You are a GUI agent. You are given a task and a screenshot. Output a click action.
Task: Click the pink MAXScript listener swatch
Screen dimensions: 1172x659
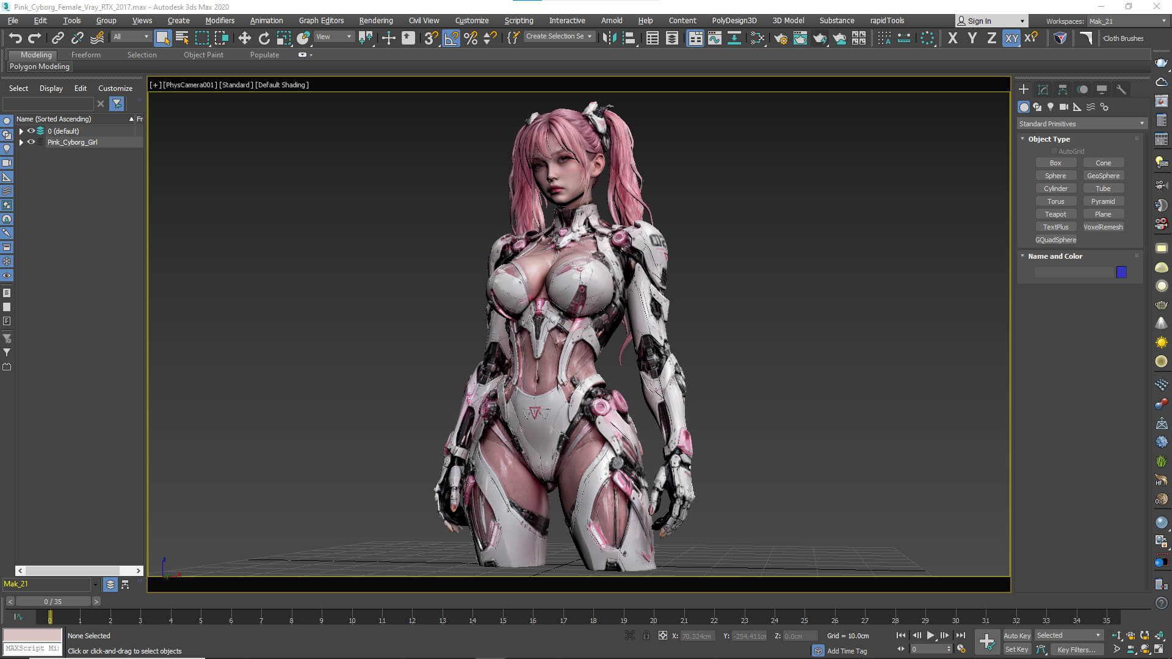tap(32, 635)
